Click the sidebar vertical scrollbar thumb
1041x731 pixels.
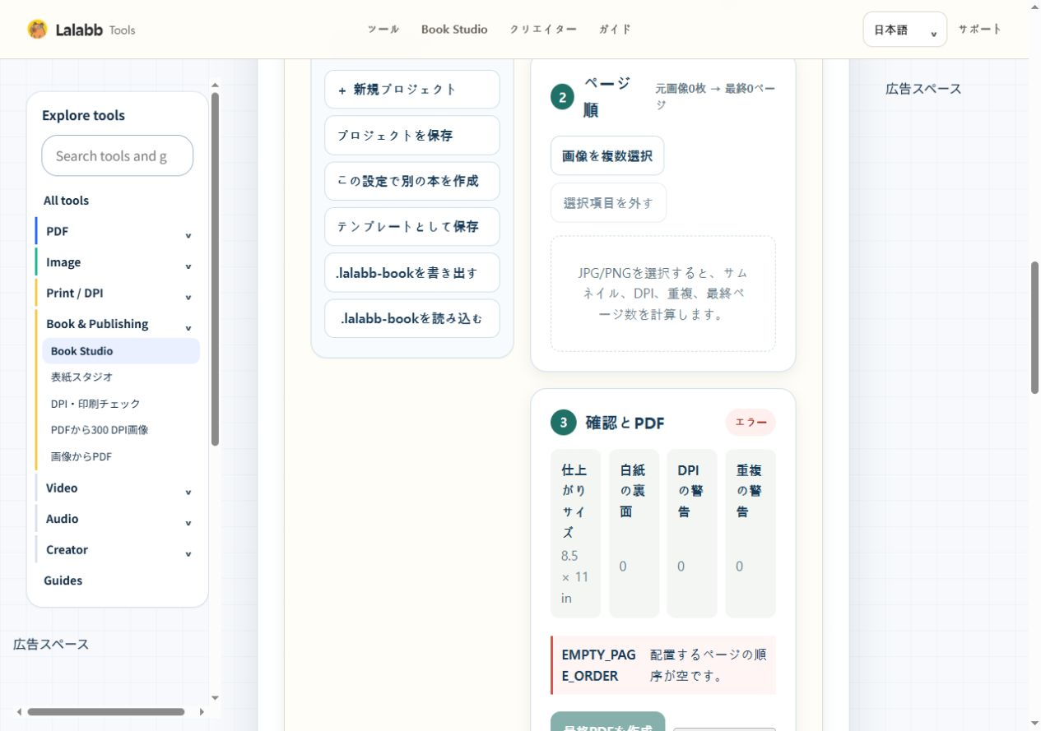pos(215,269)
